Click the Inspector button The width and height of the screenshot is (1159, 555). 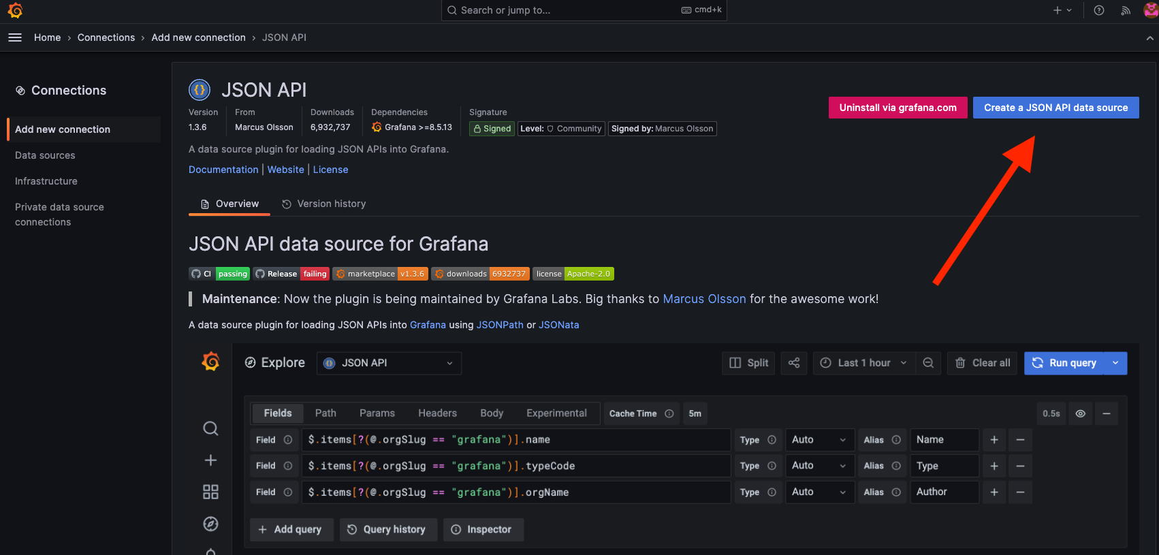(483, 529)
